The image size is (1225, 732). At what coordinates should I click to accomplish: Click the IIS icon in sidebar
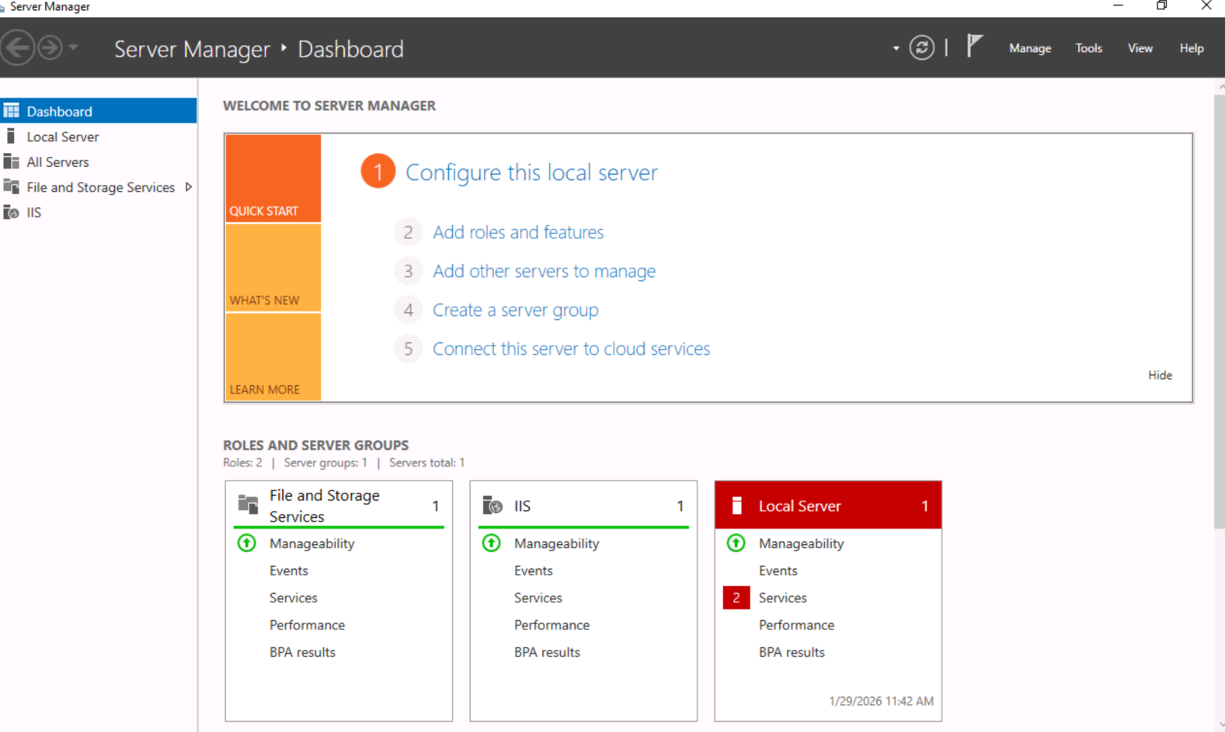pos(11,213)
